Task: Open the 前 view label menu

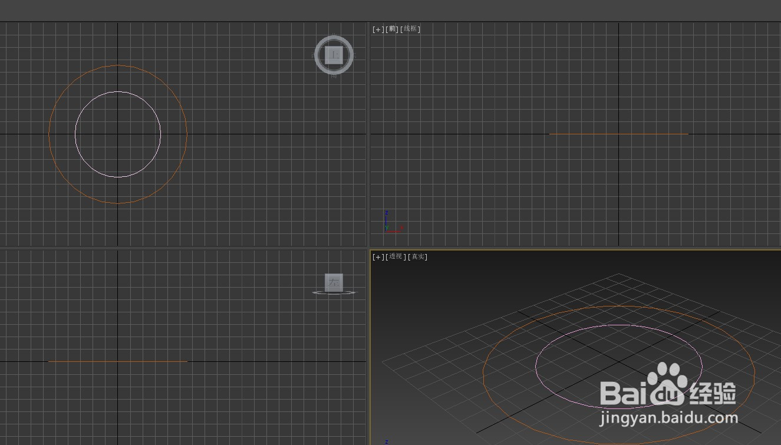Action: 392,29
